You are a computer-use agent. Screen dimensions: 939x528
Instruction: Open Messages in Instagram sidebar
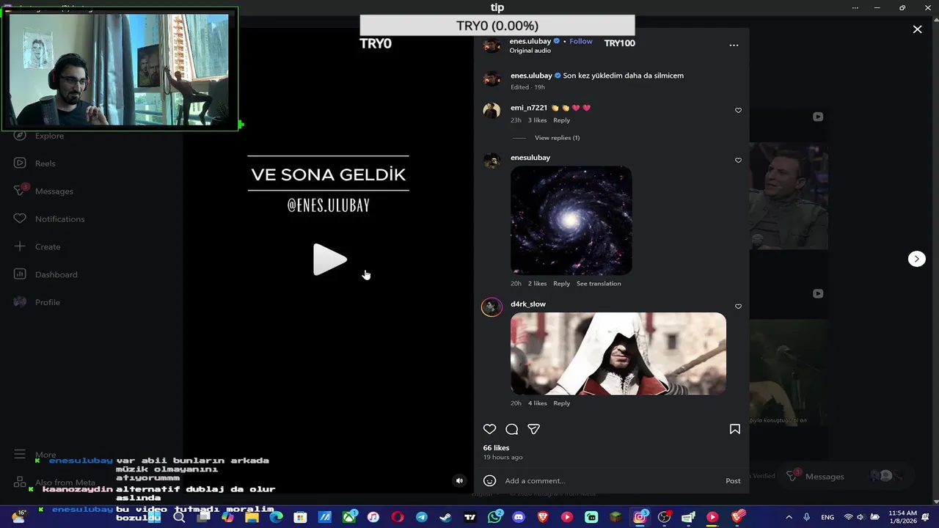43,191
